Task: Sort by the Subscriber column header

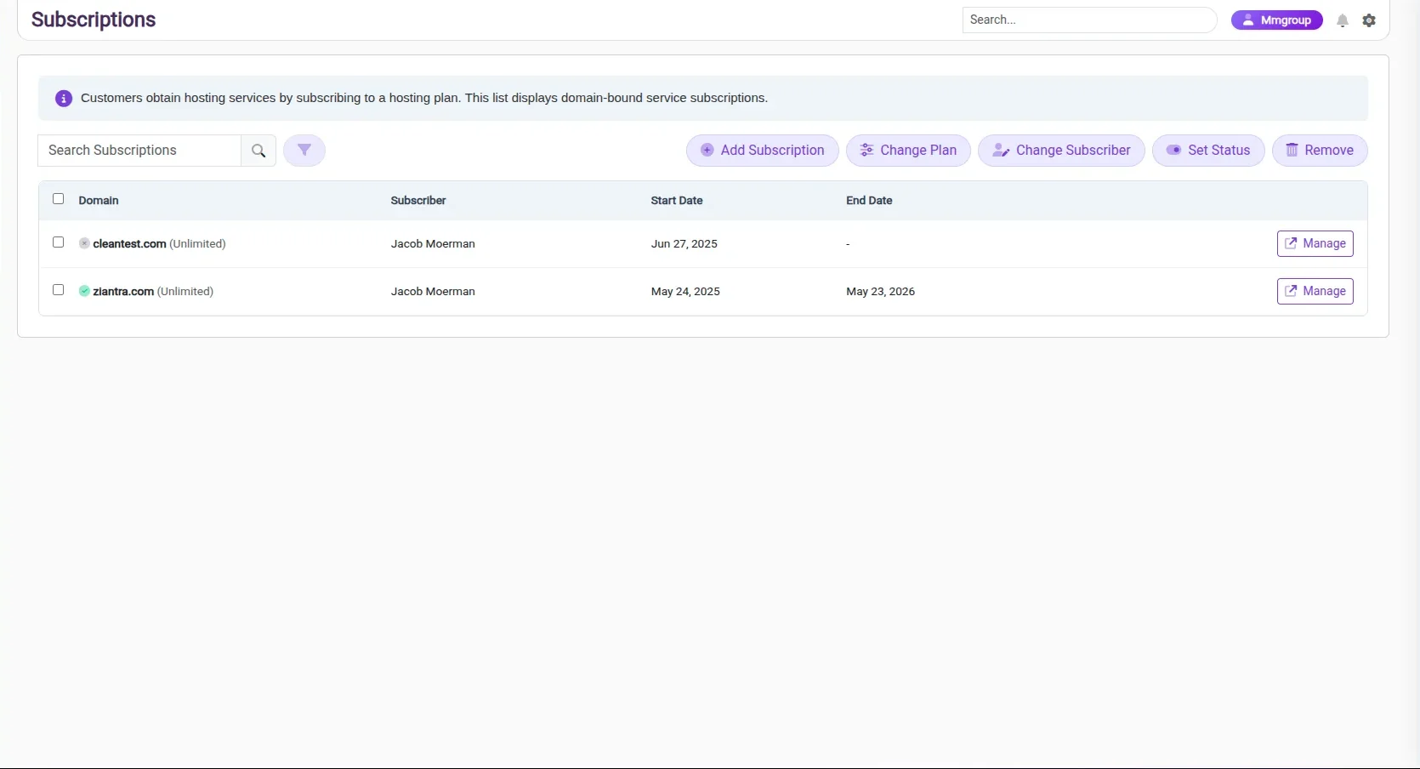Action: [x=418, y=201]
